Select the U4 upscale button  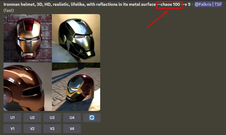click(72, 118)
